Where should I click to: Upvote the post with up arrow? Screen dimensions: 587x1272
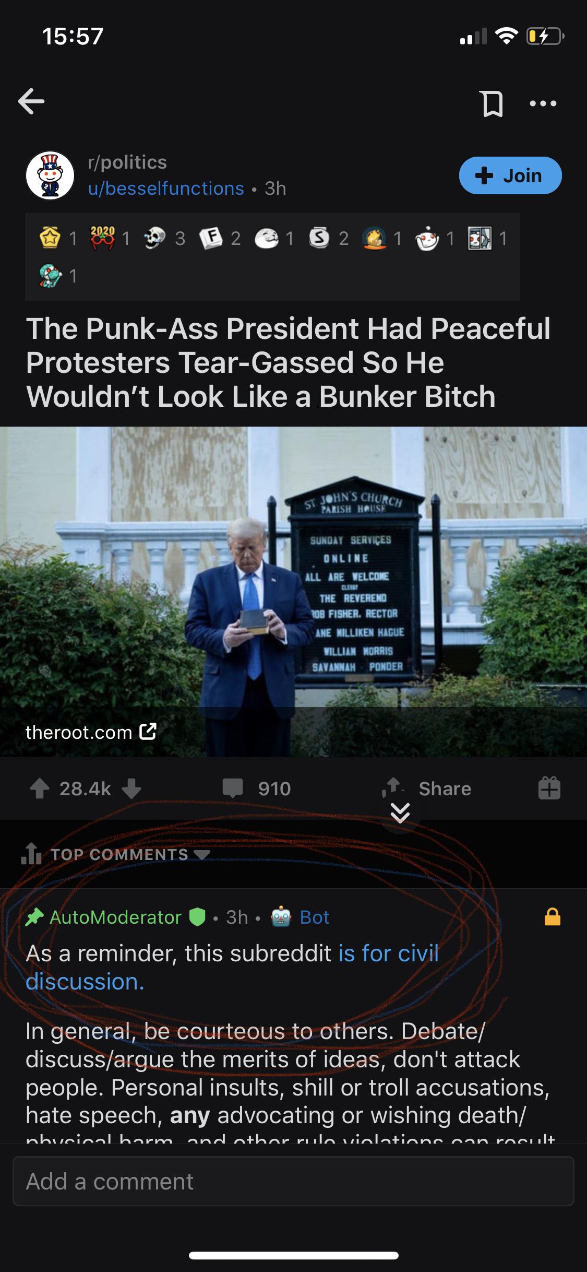(40, 788)
